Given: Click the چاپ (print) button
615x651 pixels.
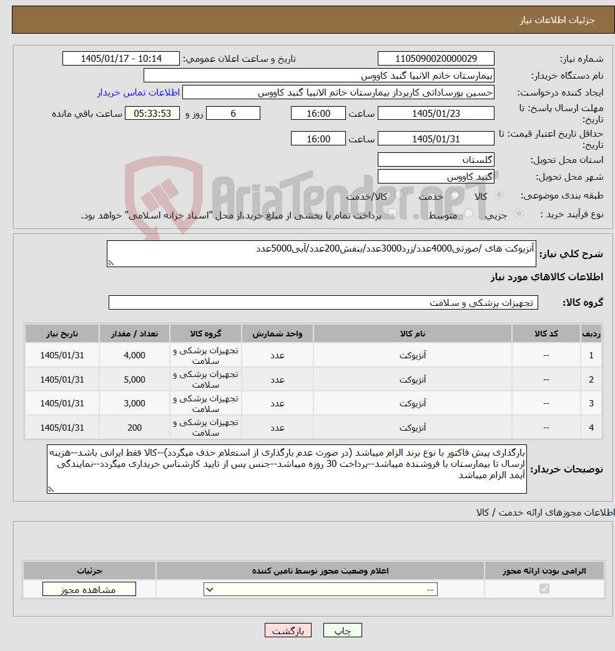Looking at the screenshot, I should pyautogui.click(x=343, y=630).
